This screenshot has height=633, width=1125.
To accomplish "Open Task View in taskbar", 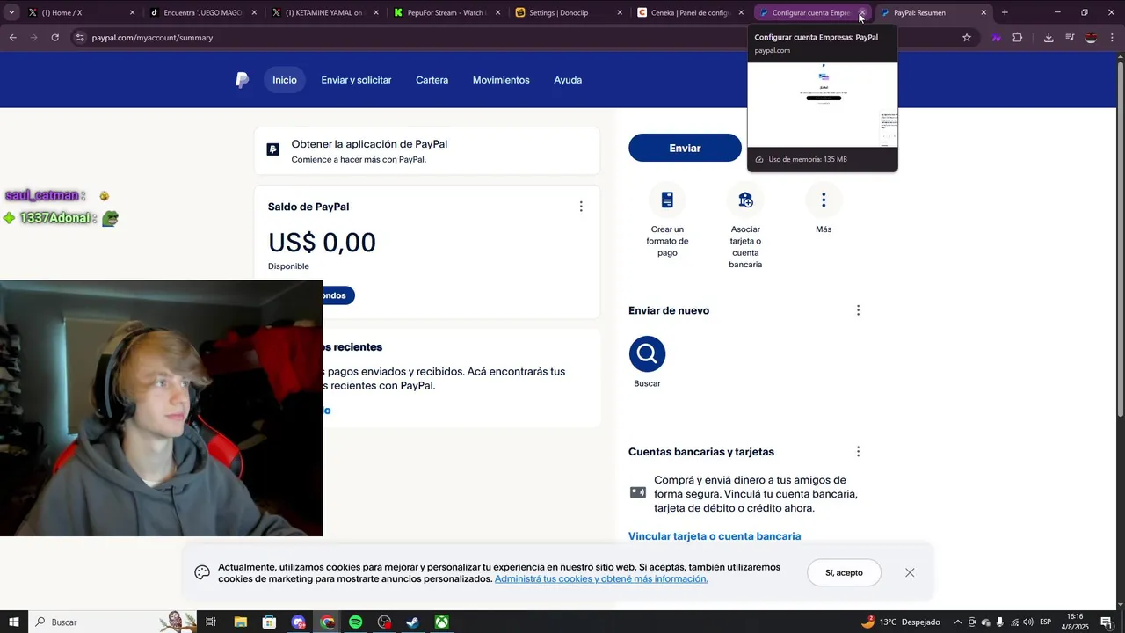I will pyautogui.click(x=211, y=622).
